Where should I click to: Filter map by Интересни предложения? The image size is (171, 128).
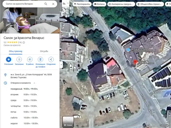pyautogui.click(x=121, y=4)
